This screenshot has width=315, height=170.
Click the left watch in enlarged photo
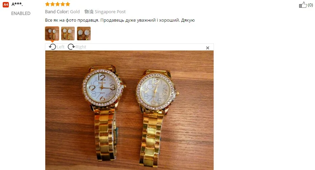pyautogui.click(x=103, y=113)
